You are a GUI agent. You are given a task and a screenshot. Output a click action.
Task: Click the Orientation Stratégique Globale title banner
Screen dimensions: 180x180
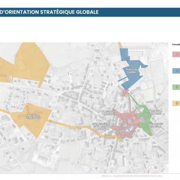[x=49, y=12]
